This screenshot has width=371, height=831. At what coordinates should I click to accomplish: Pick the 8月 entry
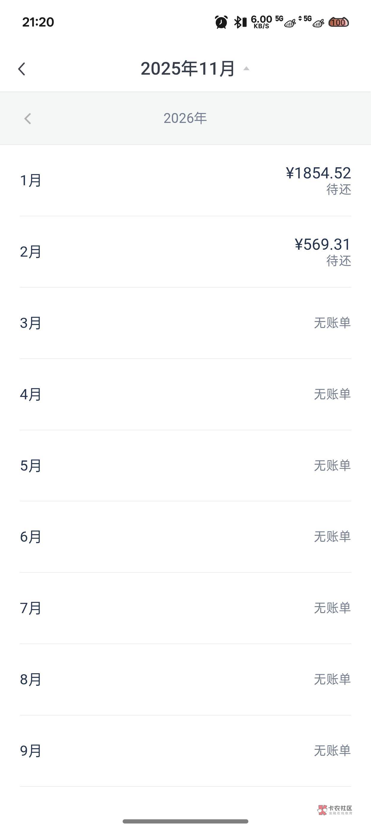(x=185, y=679)
